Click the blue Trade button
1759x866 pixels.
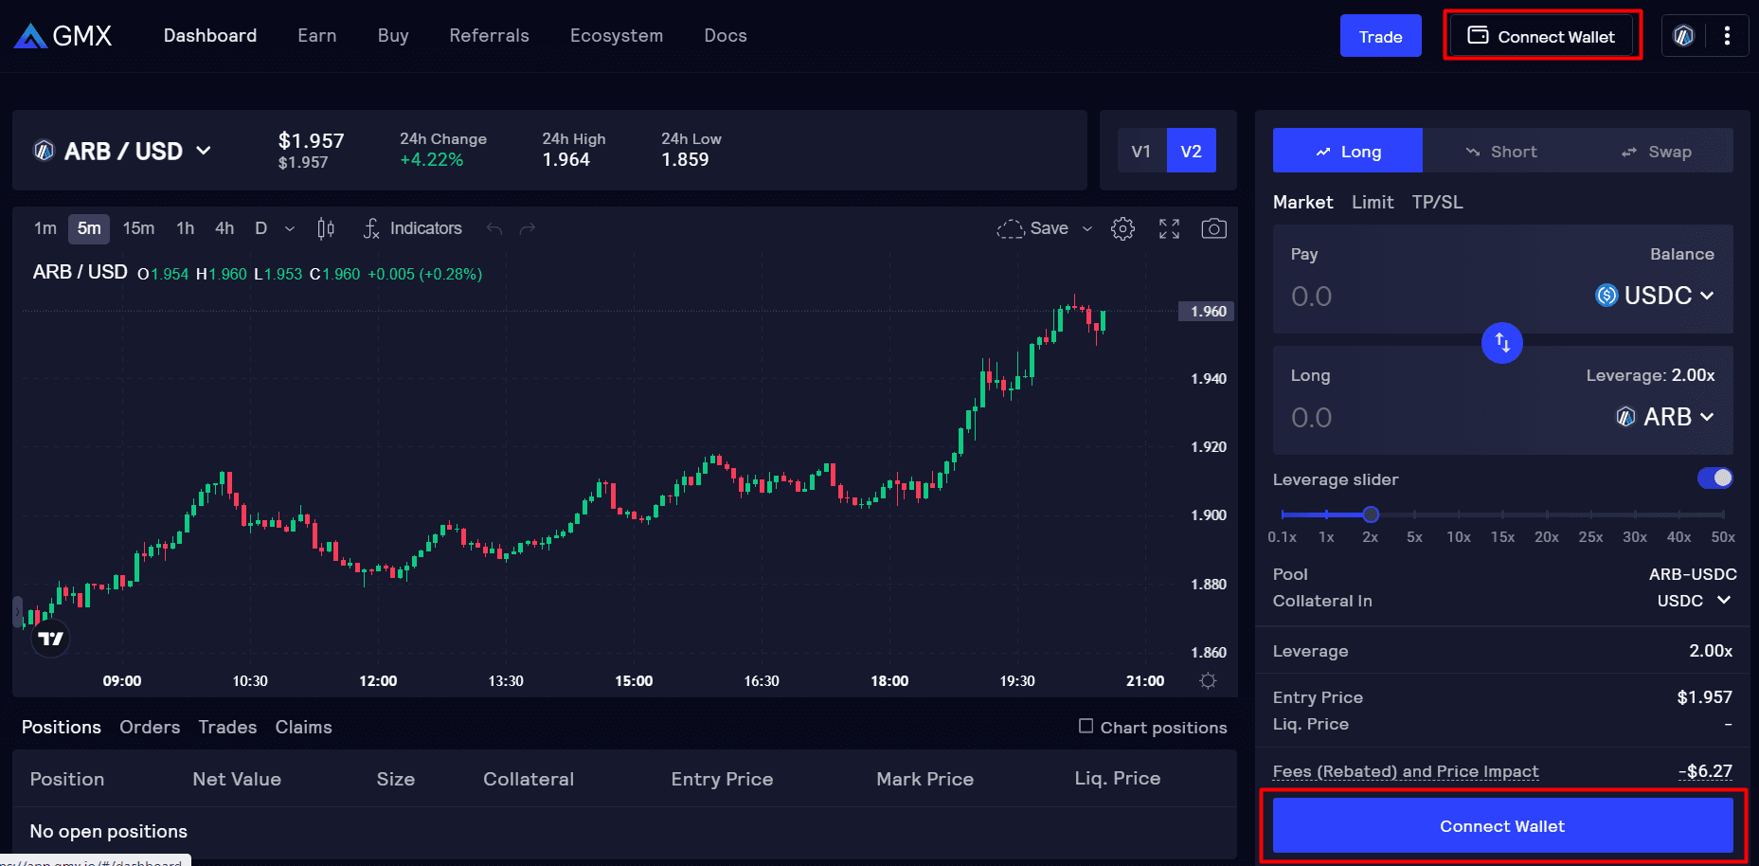pos(1380,36)
